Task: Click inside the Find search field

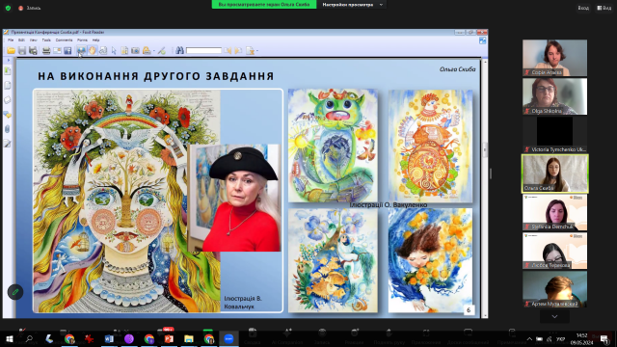Action: pyautogui.click(x=203, y=50)
